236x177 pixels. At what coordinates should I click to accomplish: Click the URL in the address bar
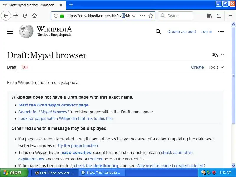[x=98, y=16]
